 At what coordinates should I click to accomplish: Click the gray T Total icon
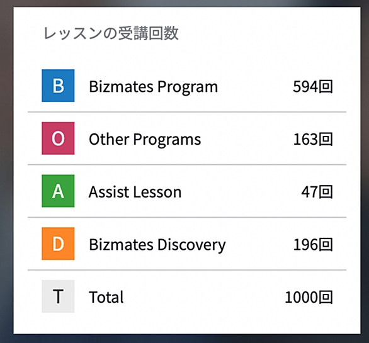[58, 296]
